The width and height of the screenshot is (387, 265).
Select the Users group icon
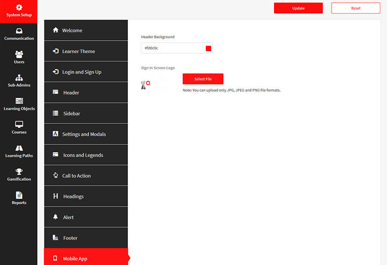pos(19,54)
